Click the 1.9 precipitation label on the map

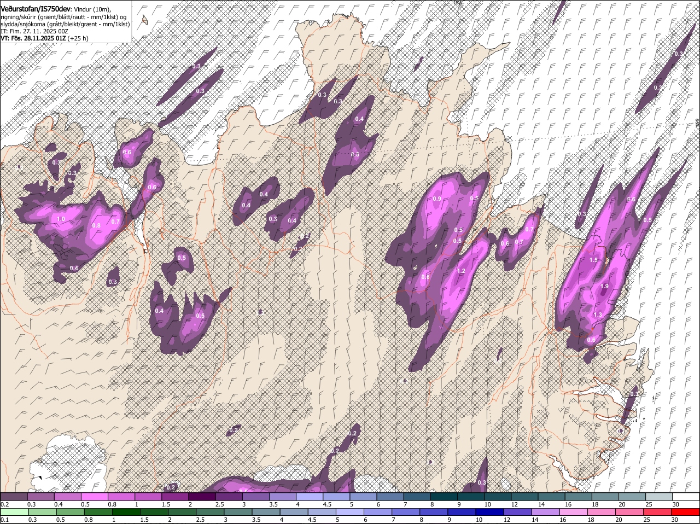coord(604,287)
